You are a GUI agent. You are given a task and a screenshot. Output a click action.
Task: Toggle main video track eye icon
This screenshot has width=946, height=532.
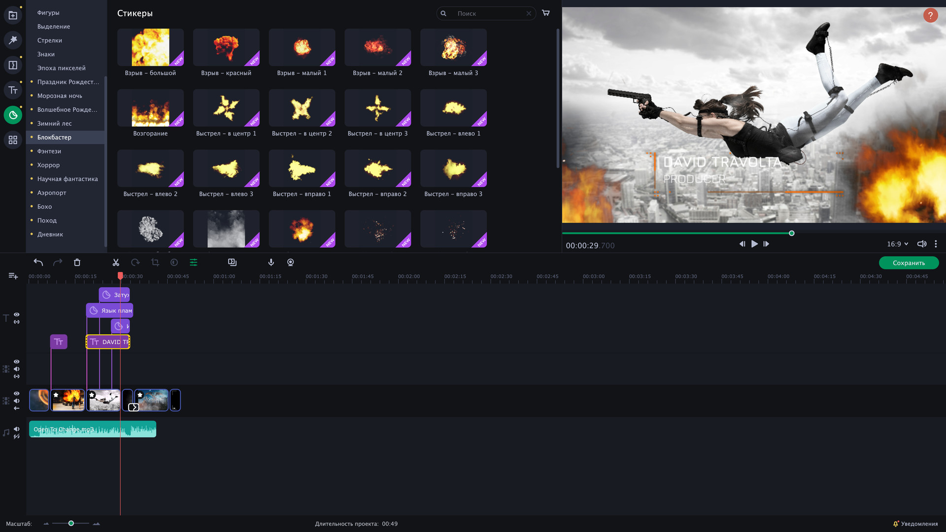point(17,394)
